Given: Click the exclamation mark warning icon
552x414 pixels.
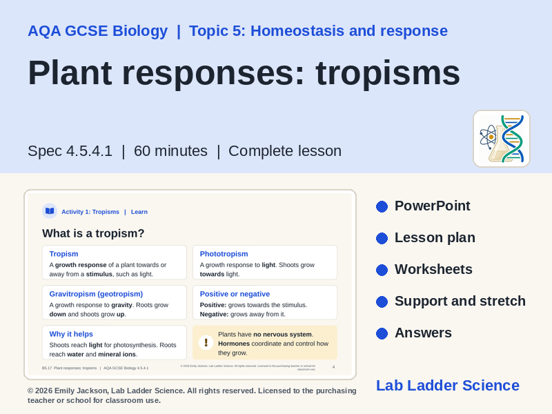Looking at the screenshot, I should tap(206, 342).
